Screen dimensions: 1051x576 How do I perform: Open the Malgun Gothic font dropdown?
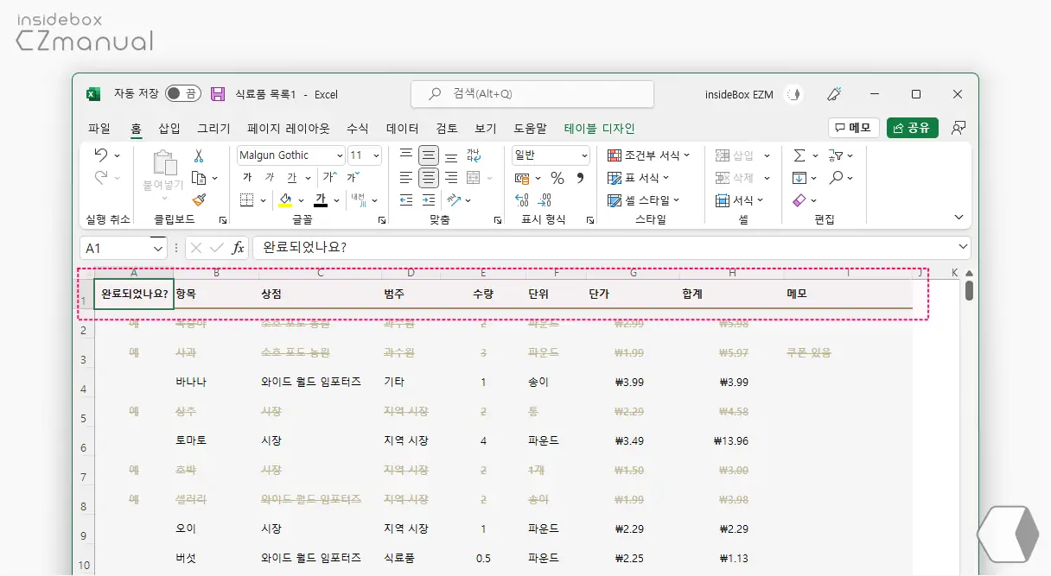click(x=291, y=155)
